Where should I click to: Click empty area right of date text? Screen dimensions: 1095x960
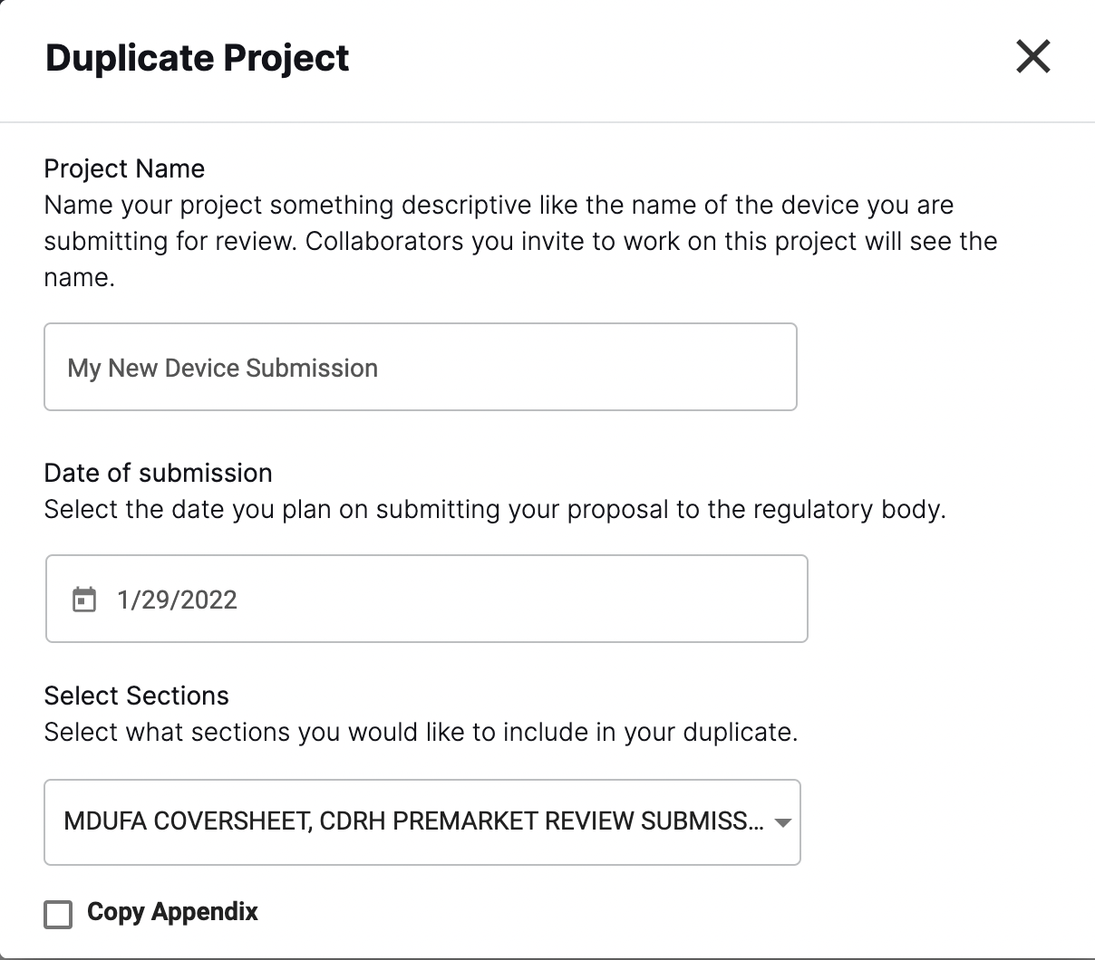pos(517,599)
